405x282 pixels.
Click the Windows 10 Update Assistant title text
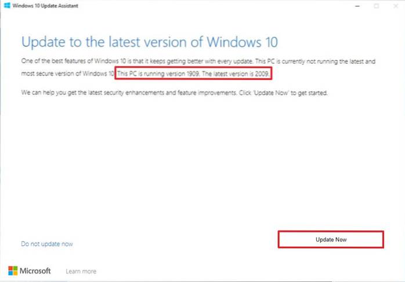[41, 6]
